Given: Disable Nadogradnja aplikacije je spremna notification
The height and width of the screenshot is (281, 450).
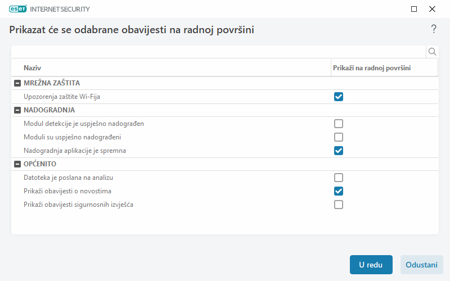Looking at the screenshot, I should pyautogui.click(x=339, y=151).
